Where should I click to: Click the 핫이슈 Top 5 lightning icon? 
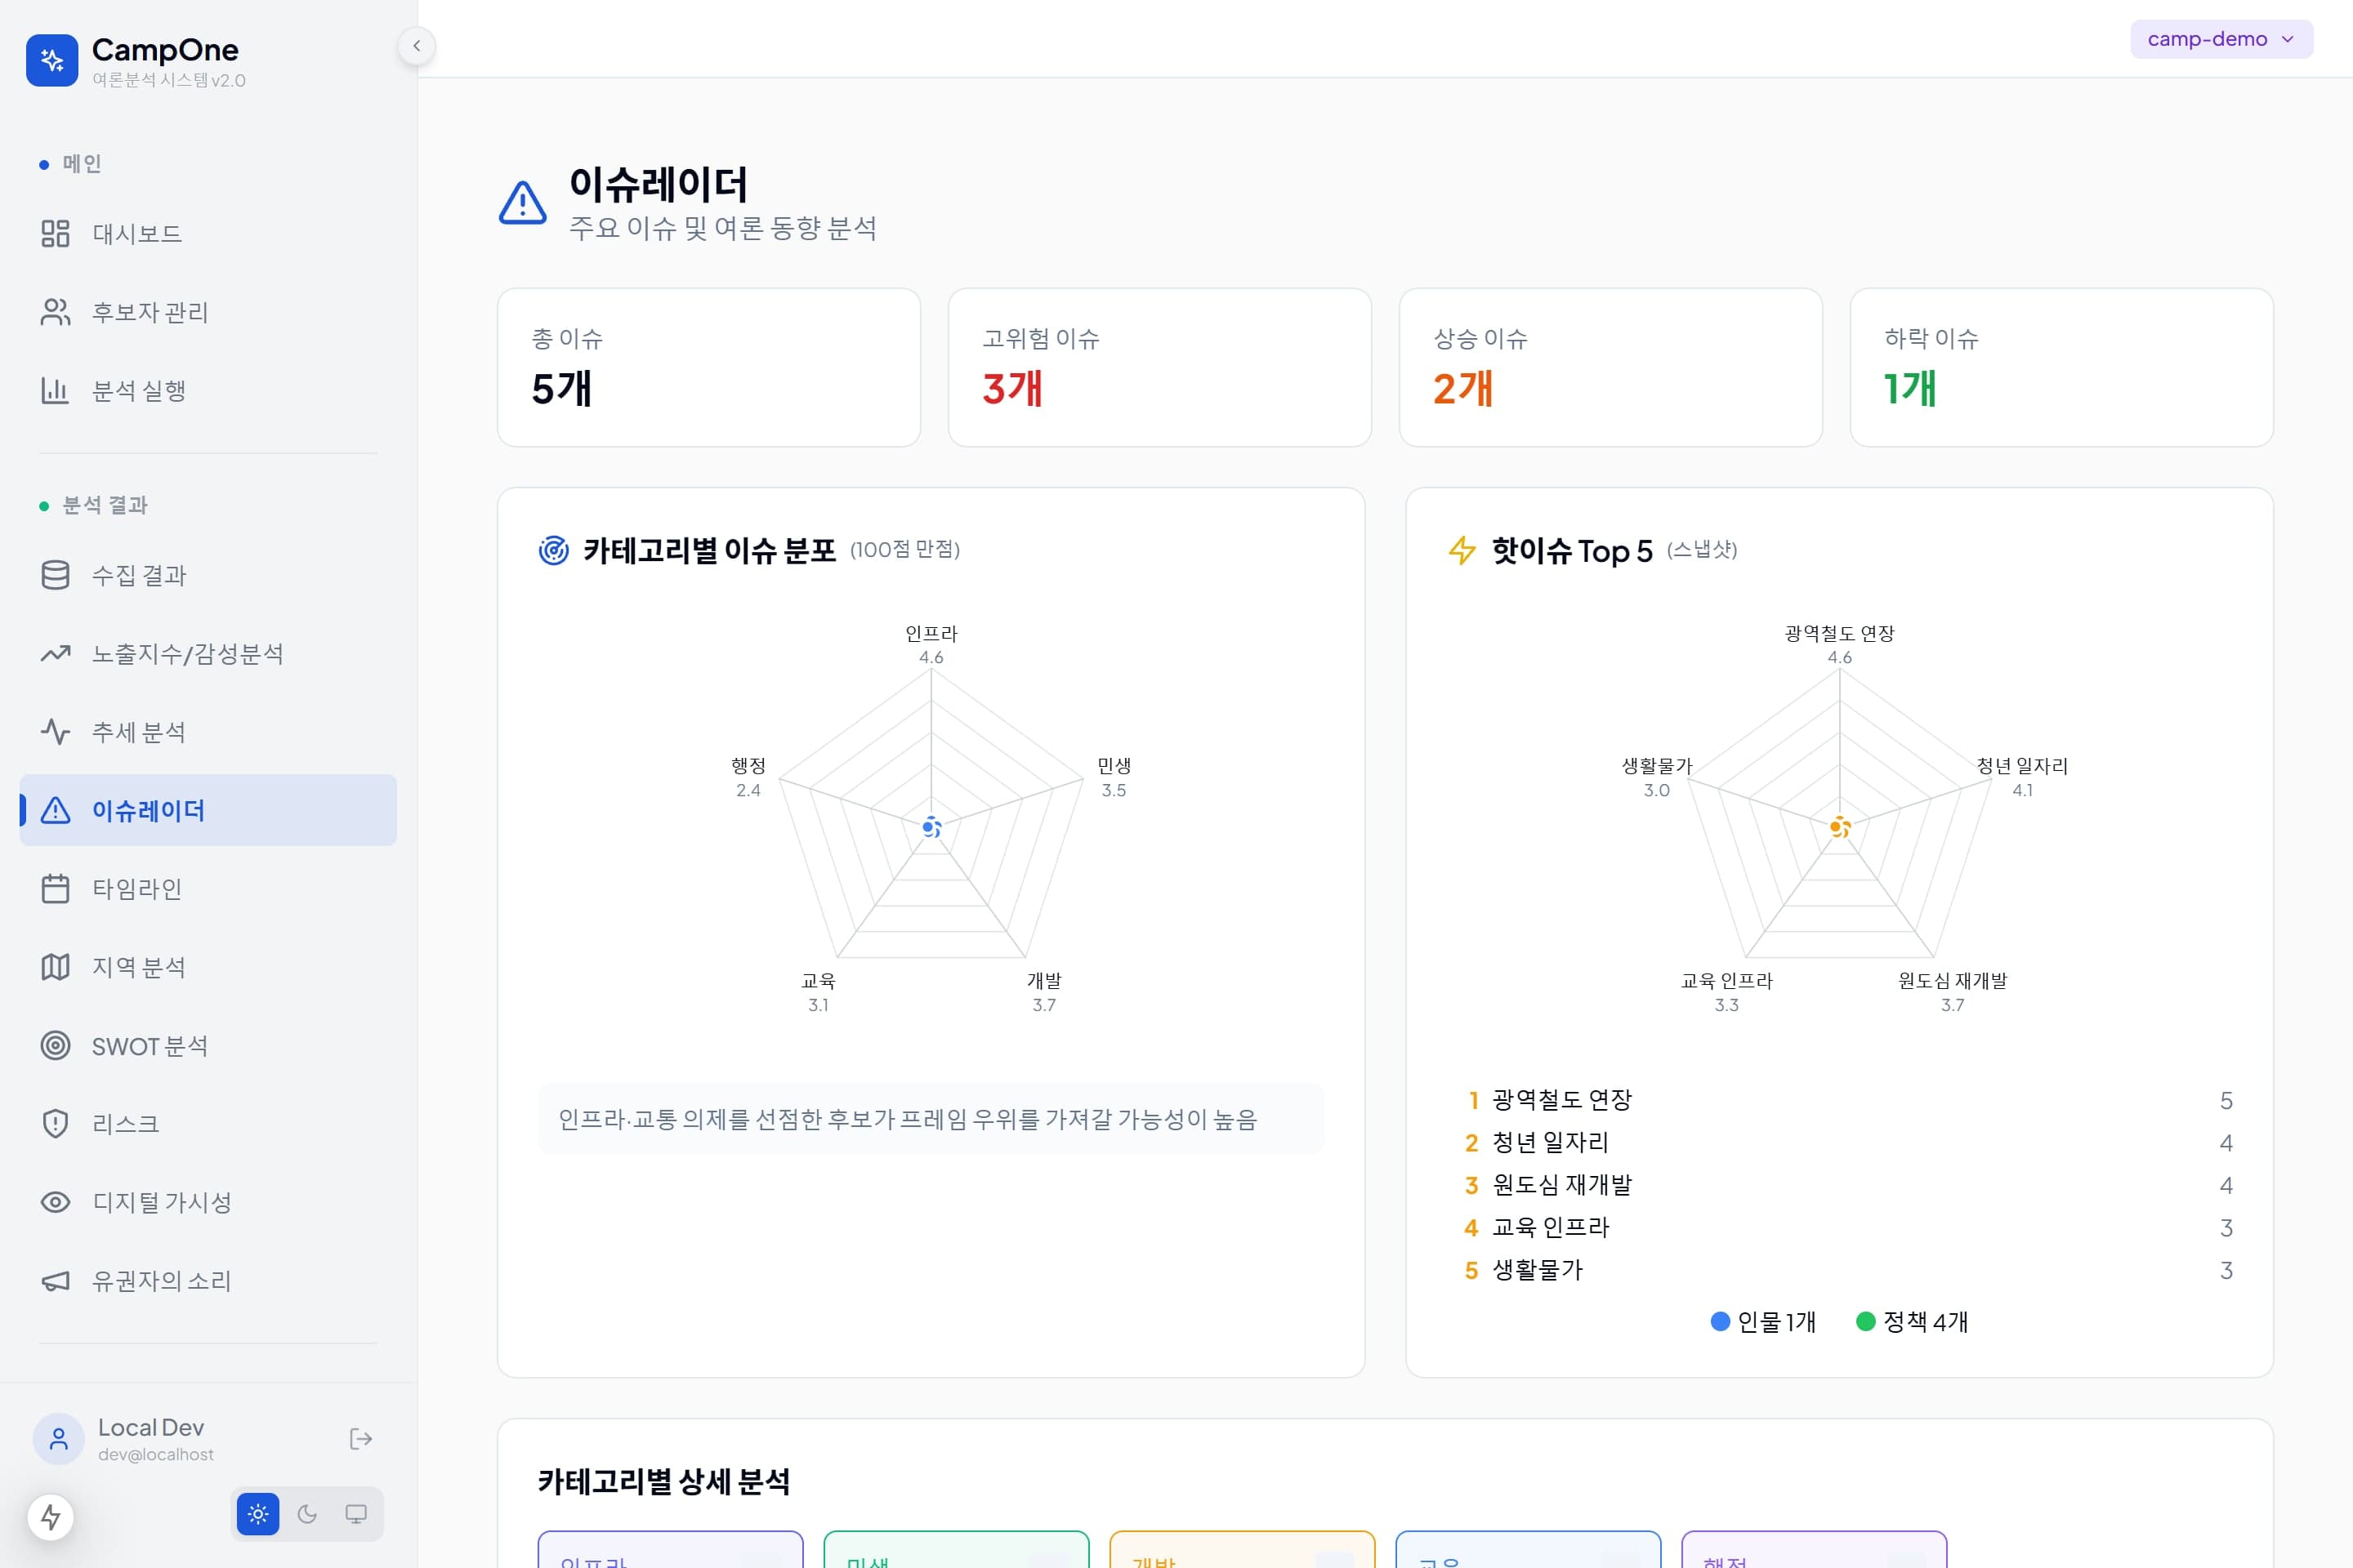point(1462,550)
